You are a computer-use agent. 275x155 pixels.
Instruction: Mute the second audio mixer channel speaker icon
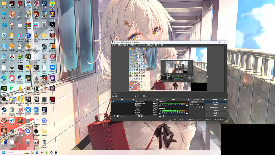coord(160,114)
